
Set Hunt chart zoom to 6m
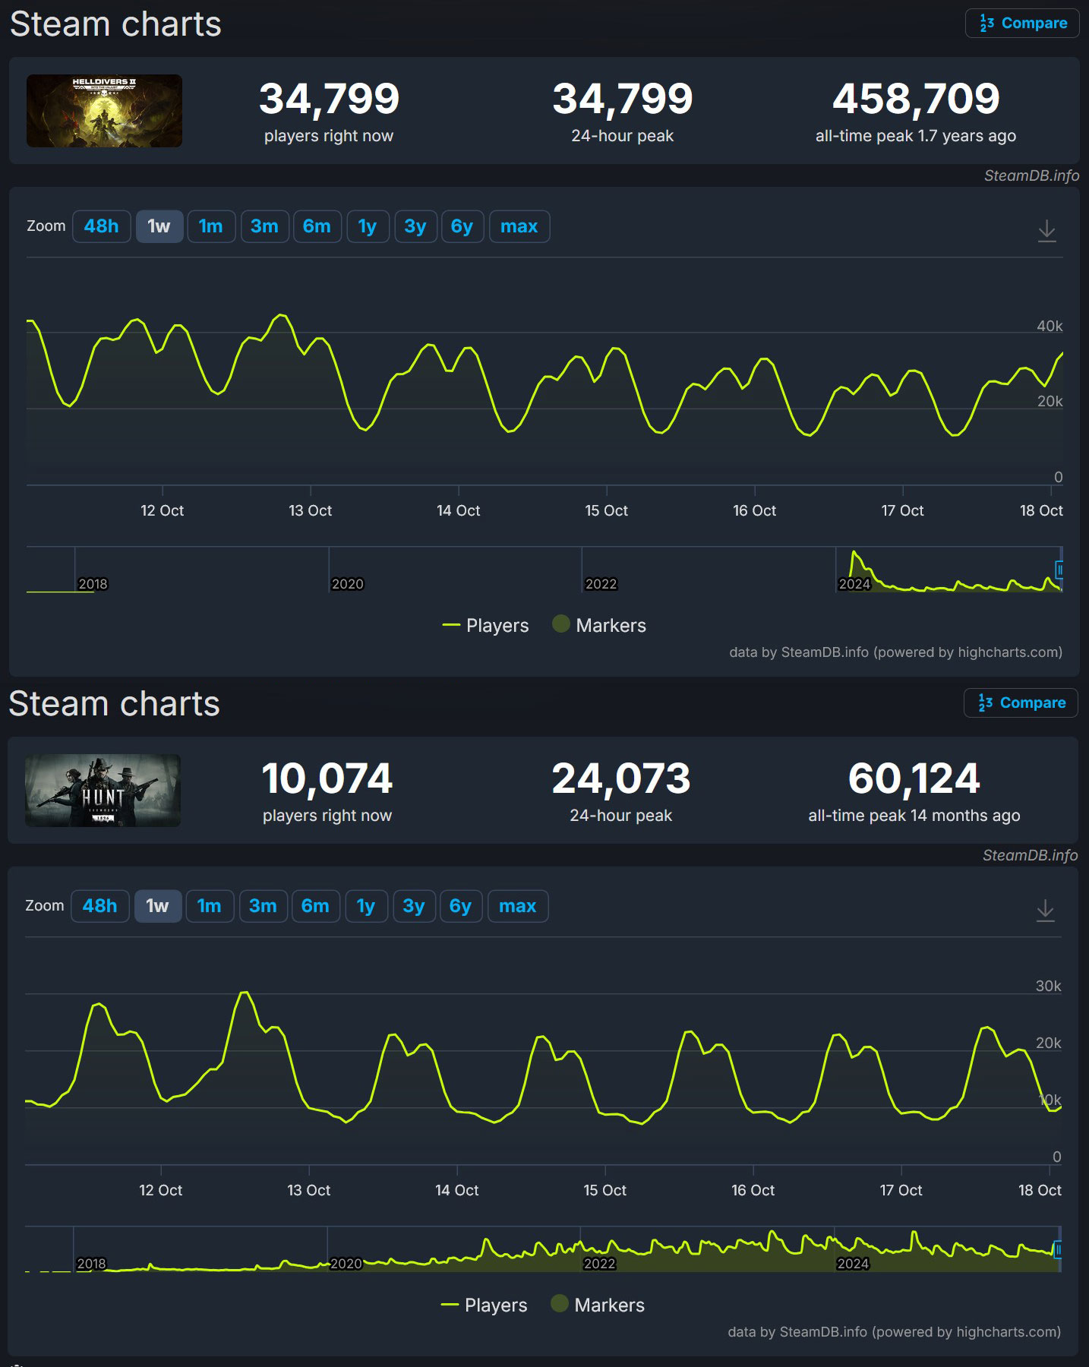tap(315, 906)
